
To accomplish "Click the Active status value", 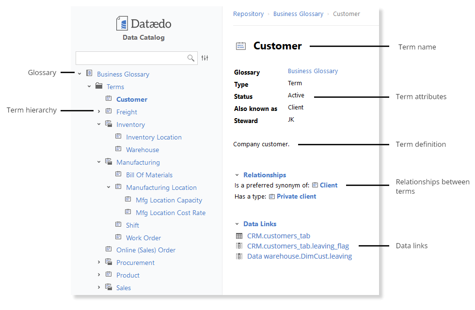I will pos(296,95).
